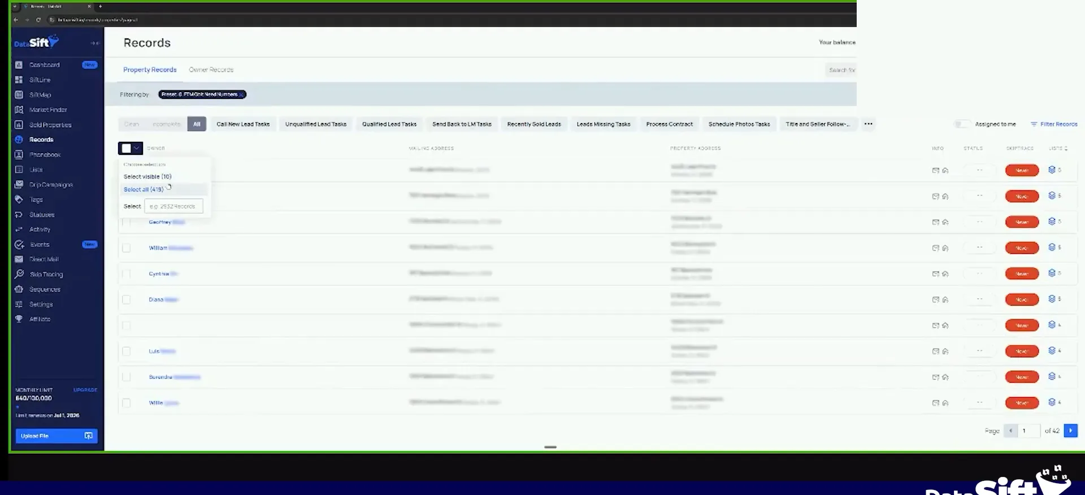
Task: Open the three-dots more task filters menu
Action: tap(868, 124)
